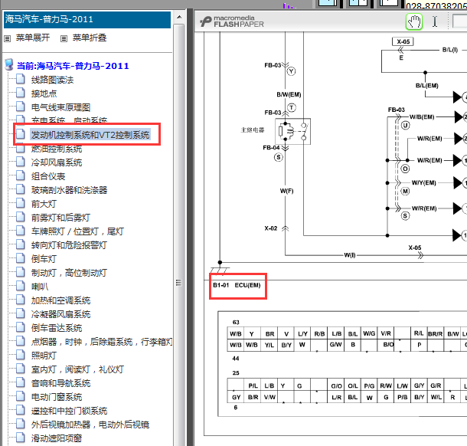Open 点烟器，时钟，后除霜系统 page
This screenshot has width=467, height=446.
[x=102, y=342]
